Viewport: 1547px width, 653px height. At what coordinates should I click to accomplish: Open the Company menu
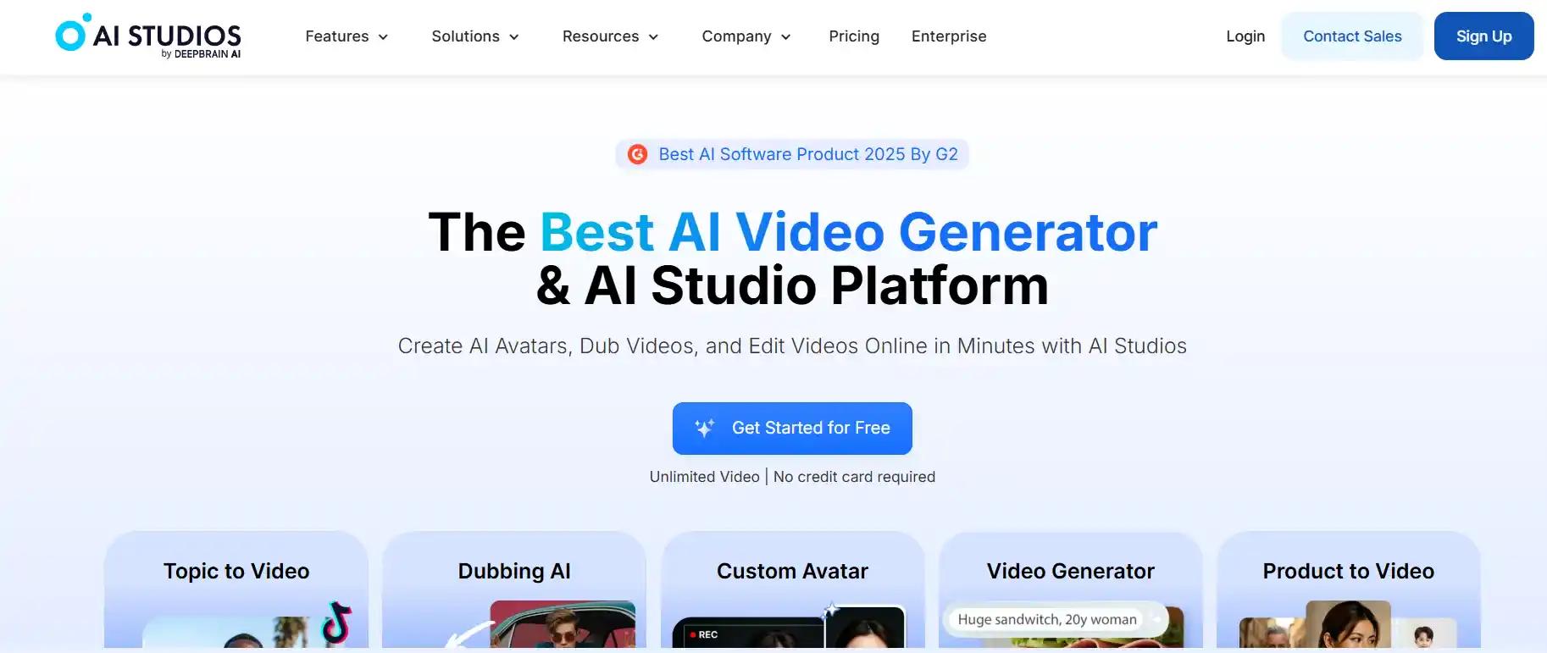746,36
